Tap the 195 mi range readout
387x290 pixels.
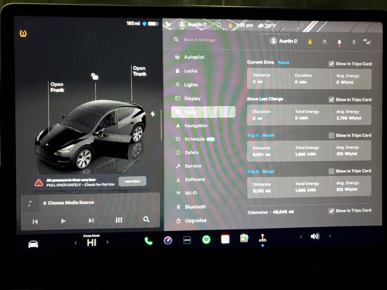(x=133, y=23)
